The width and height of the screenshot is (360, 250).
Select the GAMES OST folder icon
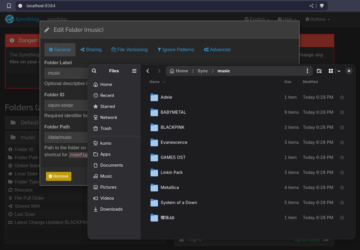pos(154,157)
